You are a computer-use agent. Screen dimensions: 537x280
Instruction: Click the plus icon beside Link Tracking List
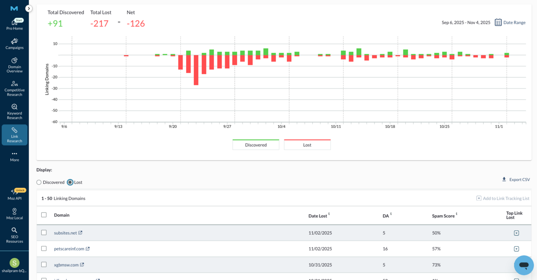tap(479, 198)
